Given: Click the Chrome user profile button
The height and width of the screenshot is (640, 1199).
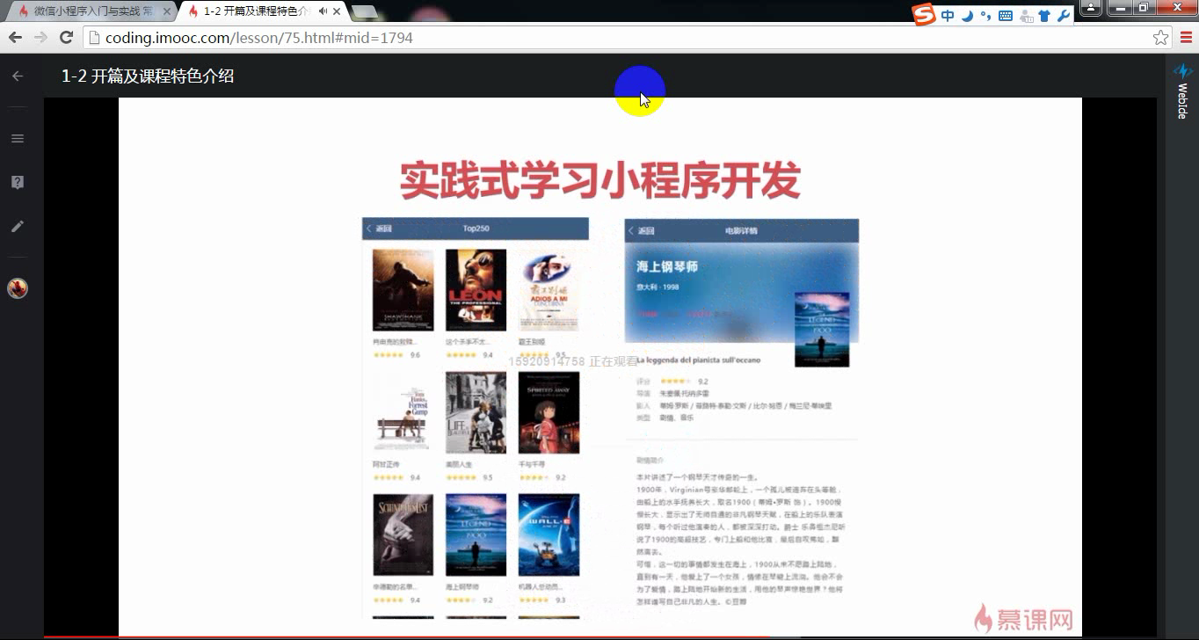Looking at the screenshot, I should [x=1091, y=7].
